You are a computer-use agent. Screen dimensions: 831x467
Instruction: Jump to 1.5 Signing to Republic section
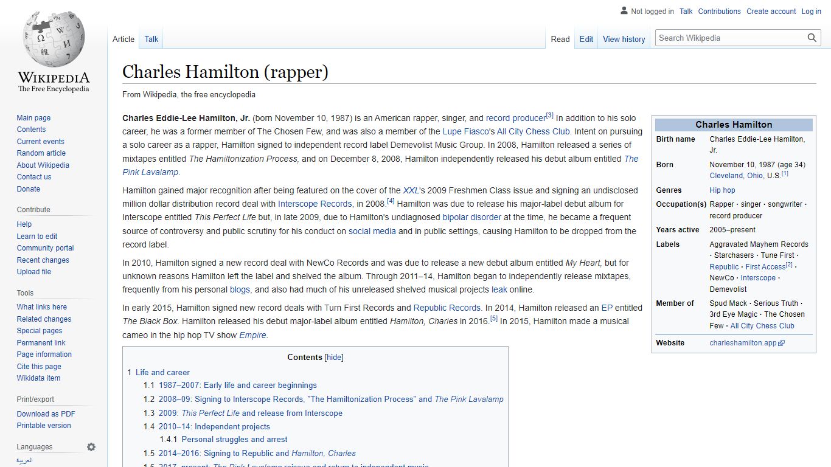pos(249,453)
